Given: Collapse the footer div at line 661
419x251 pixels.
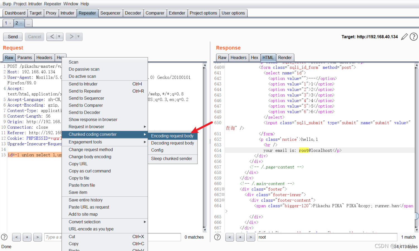Looking at the screenshot, I should pos(223,189).
